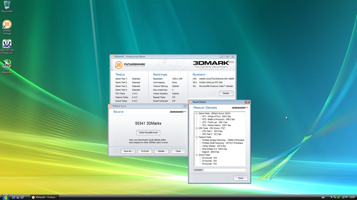This screenshot has width=357, height=200.
Task: Click the Max Anisotropy value 4
Action: [x=173, y=90]
